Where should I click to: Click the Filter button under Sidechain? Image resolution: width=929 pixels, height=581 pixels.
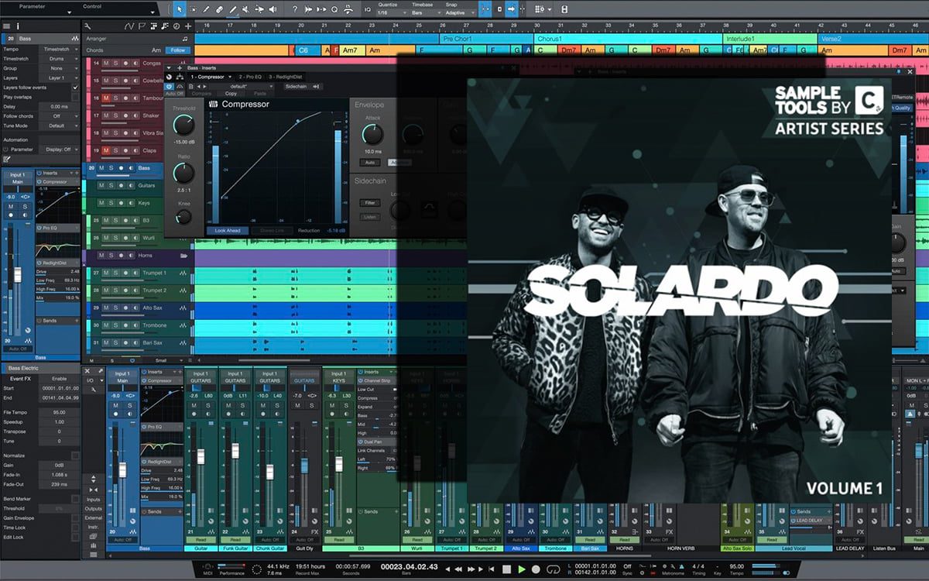[369, 203]
